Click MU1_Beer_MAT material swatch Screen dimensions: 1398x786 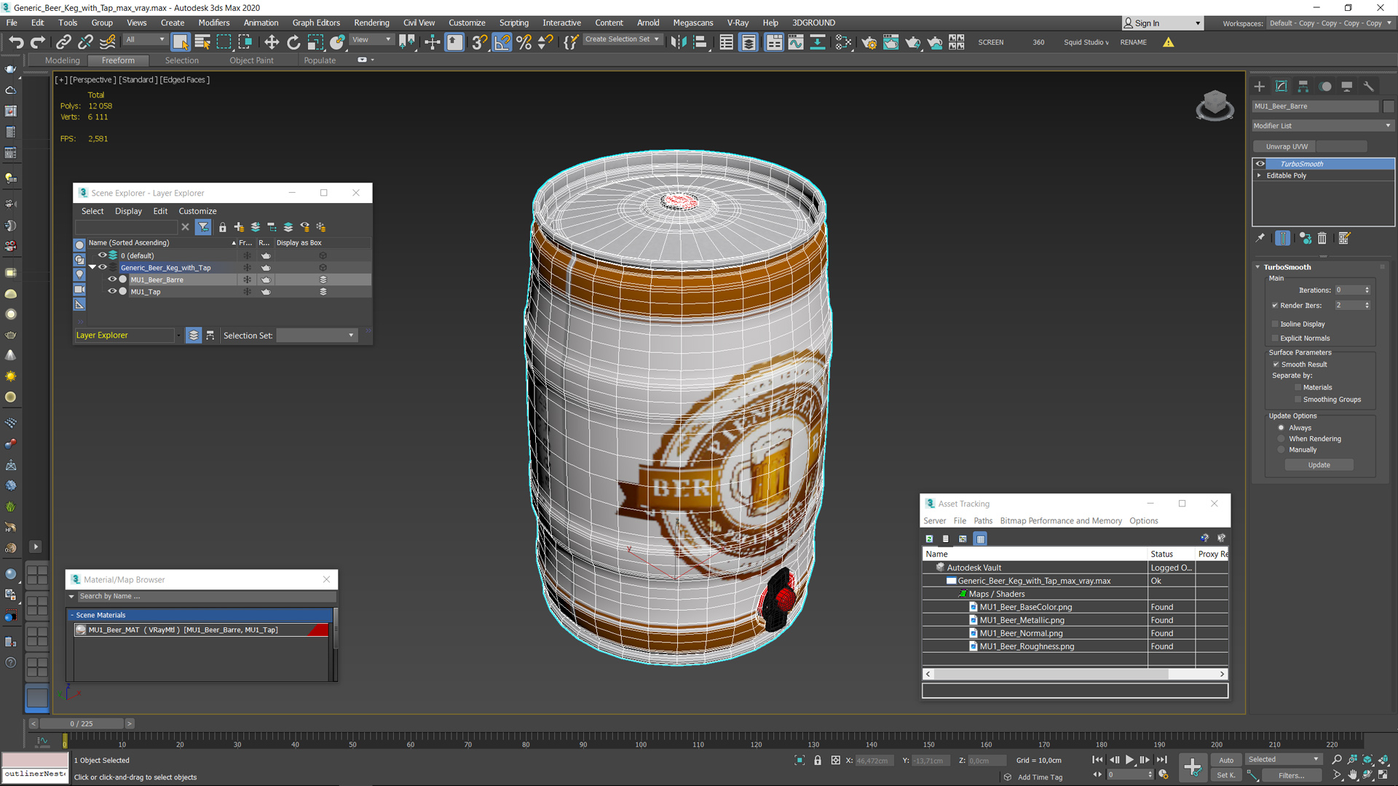(81, 630)
